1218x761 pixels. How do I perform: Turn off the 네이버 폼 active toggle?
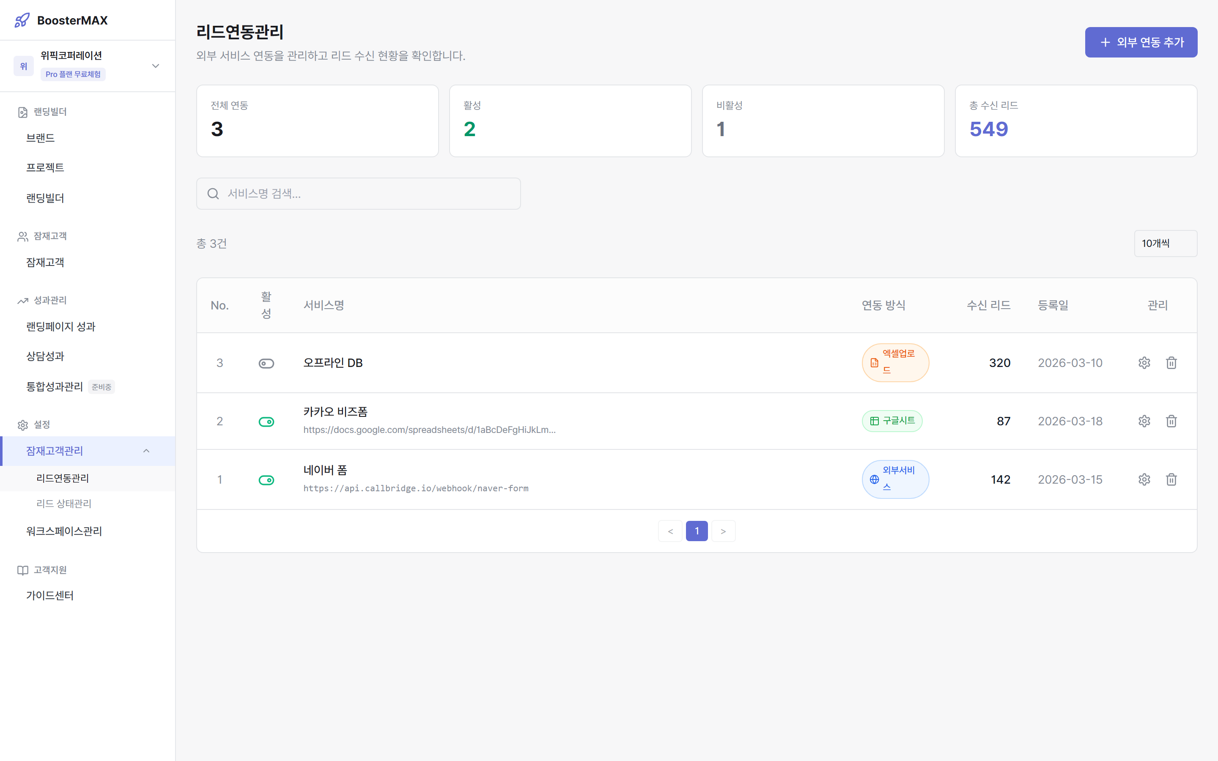click(266, 480)
